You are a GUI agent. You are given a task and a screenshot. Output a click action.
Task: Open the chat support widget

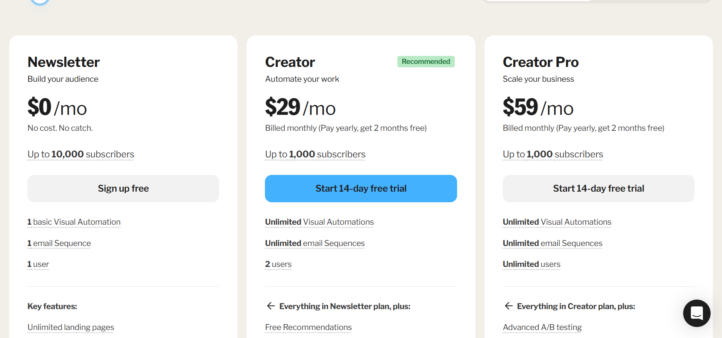(696, 313)
